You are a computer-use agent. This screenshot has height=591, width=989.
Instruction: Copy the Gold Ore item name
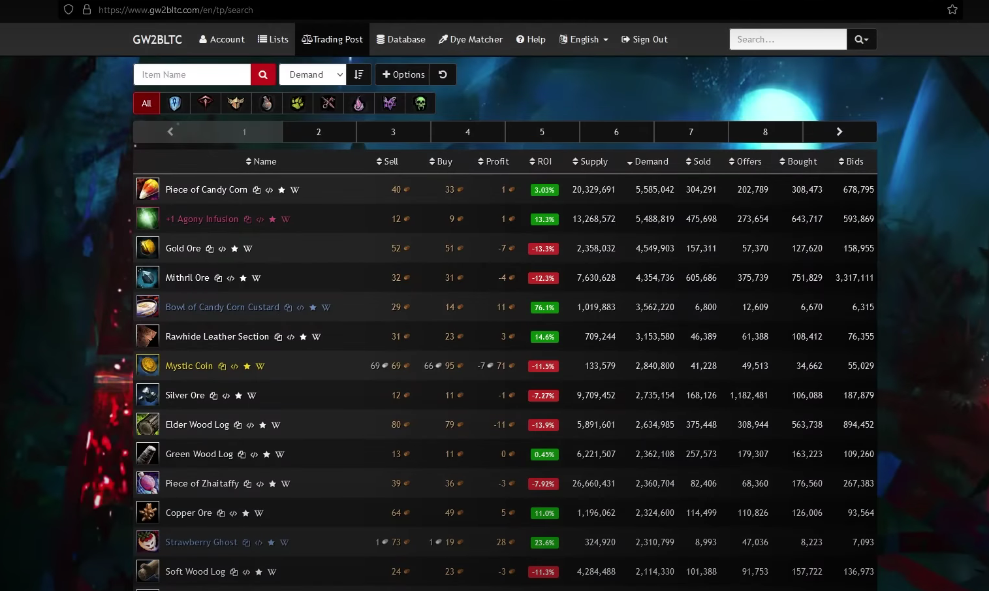210,249
